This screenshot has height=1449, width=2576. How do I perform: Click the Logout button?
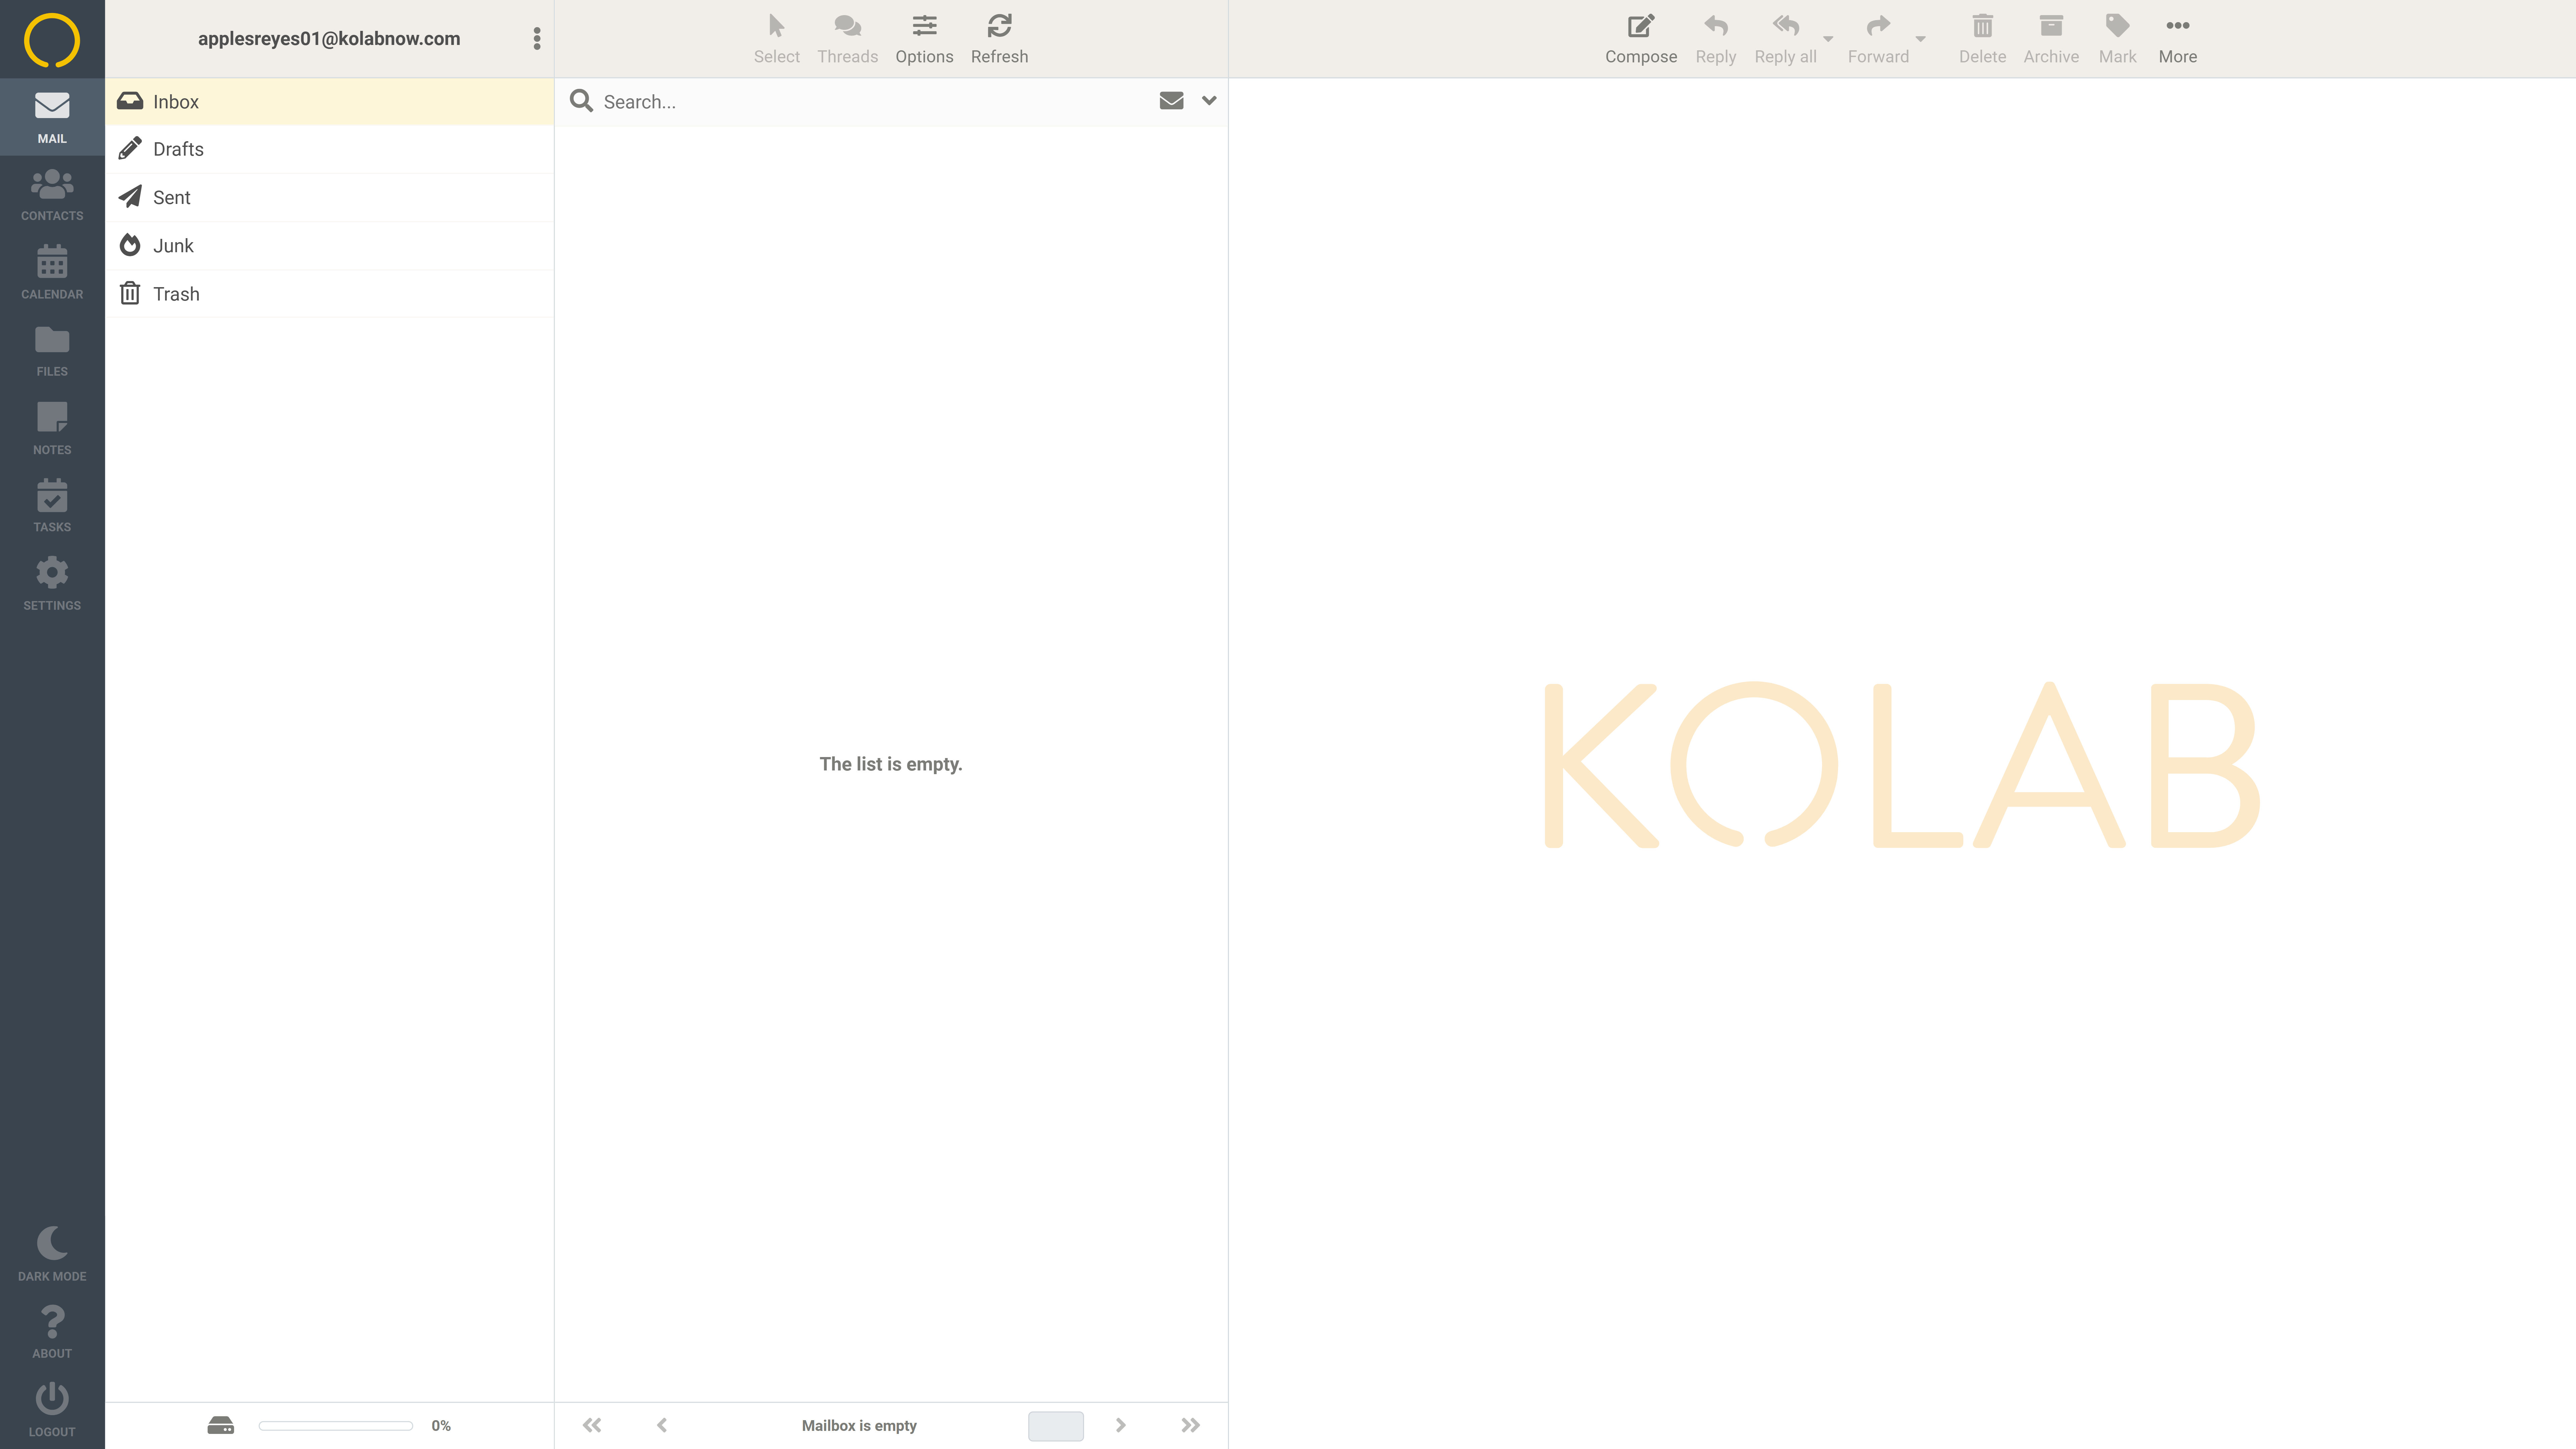pos(52,1409)
